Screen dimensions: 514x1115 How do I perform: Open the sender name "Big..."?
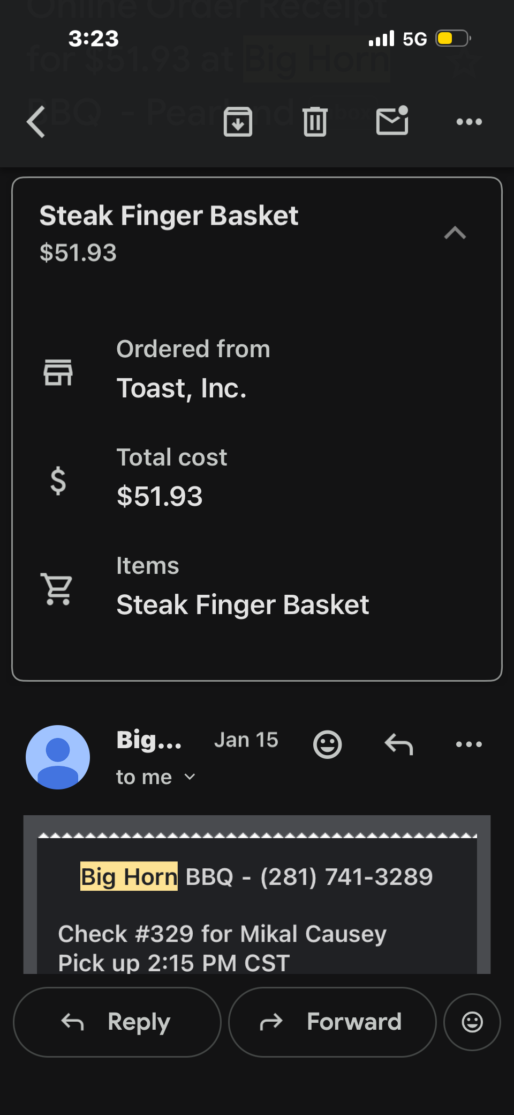tap(149, 740)
